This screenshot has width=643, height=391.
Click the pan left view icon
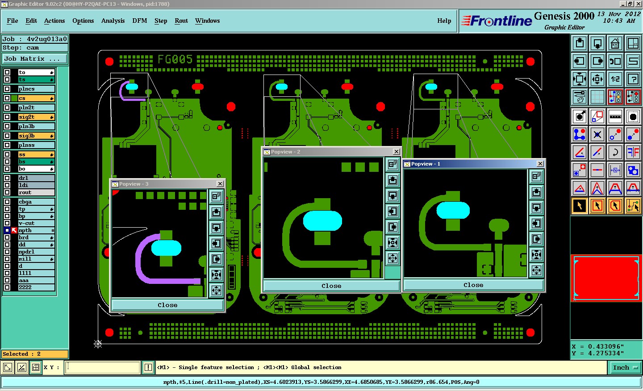(580, 61)
